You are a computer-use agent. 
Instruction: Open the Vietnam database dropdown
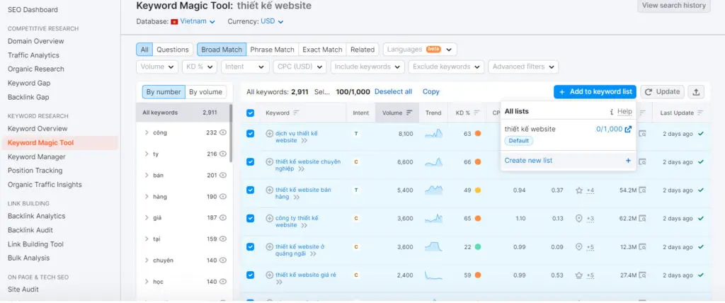pyautogui.click(x=193, y=22)
